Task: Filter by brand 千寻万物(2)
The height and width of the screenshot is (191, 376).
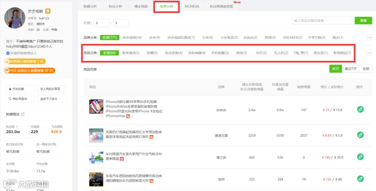Action: (316, 38)
